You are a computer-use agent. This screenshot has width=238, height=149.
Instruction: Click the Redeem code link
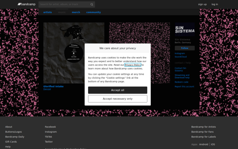[182, 82]
